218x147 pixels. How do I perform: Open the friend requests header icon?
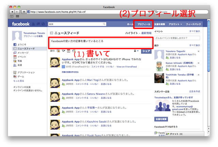(x=33, y=24)
